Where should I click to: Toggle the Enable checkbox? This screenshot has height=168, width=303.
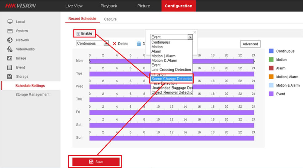click(x=78, y=34)
